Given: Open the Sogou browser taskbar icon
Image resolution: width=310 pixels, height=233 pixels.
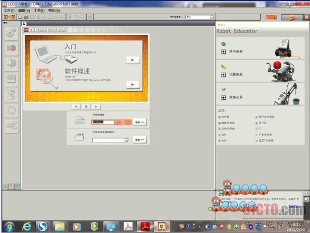Looking at the screenshot, I should coord(42,226).
